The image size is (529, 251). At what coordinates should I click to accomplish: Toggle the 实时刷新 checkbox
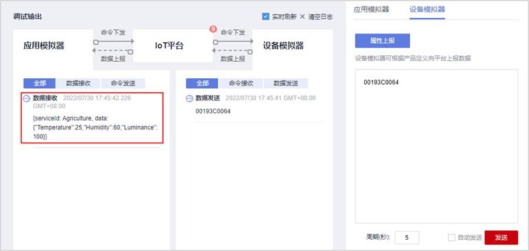tap(265, 16)
